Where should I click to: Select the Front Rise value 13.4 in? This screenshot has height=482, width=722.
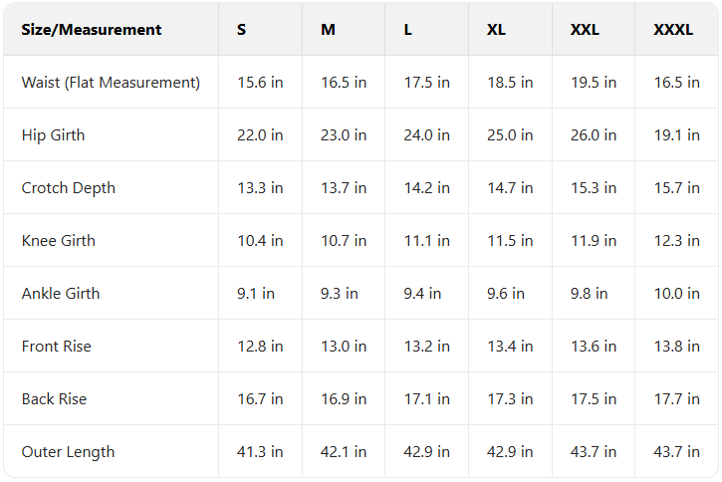(510, 347)
